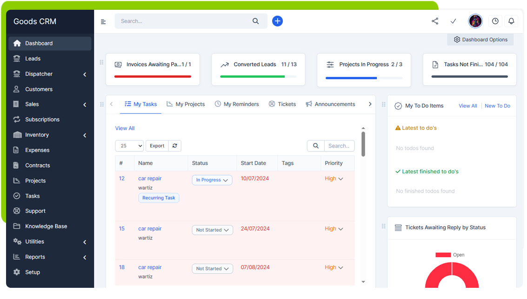Click the tasks panel vertical scrollbar thumb

[363, 144]
